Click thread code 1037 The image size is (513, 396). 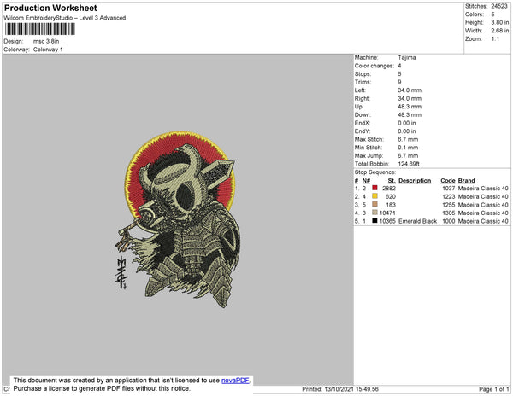[x=449, y=189]
